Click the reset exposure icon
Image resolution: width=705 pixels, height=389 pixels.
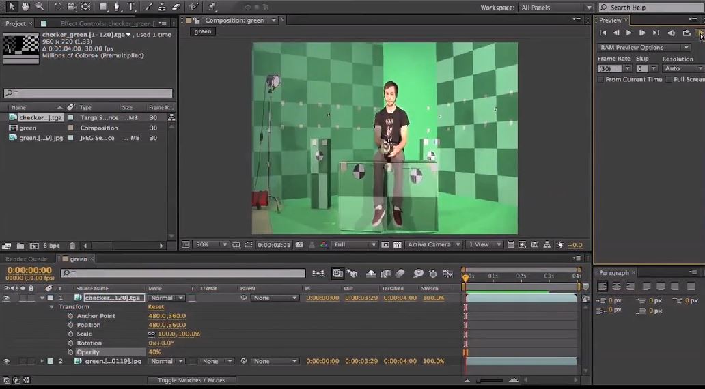tap(559, 245)
